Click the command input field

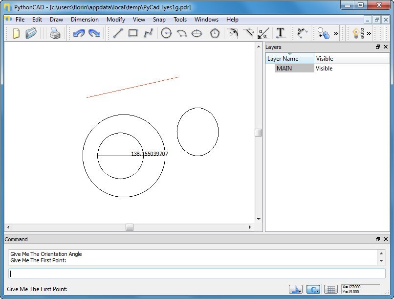coord(197,274)
